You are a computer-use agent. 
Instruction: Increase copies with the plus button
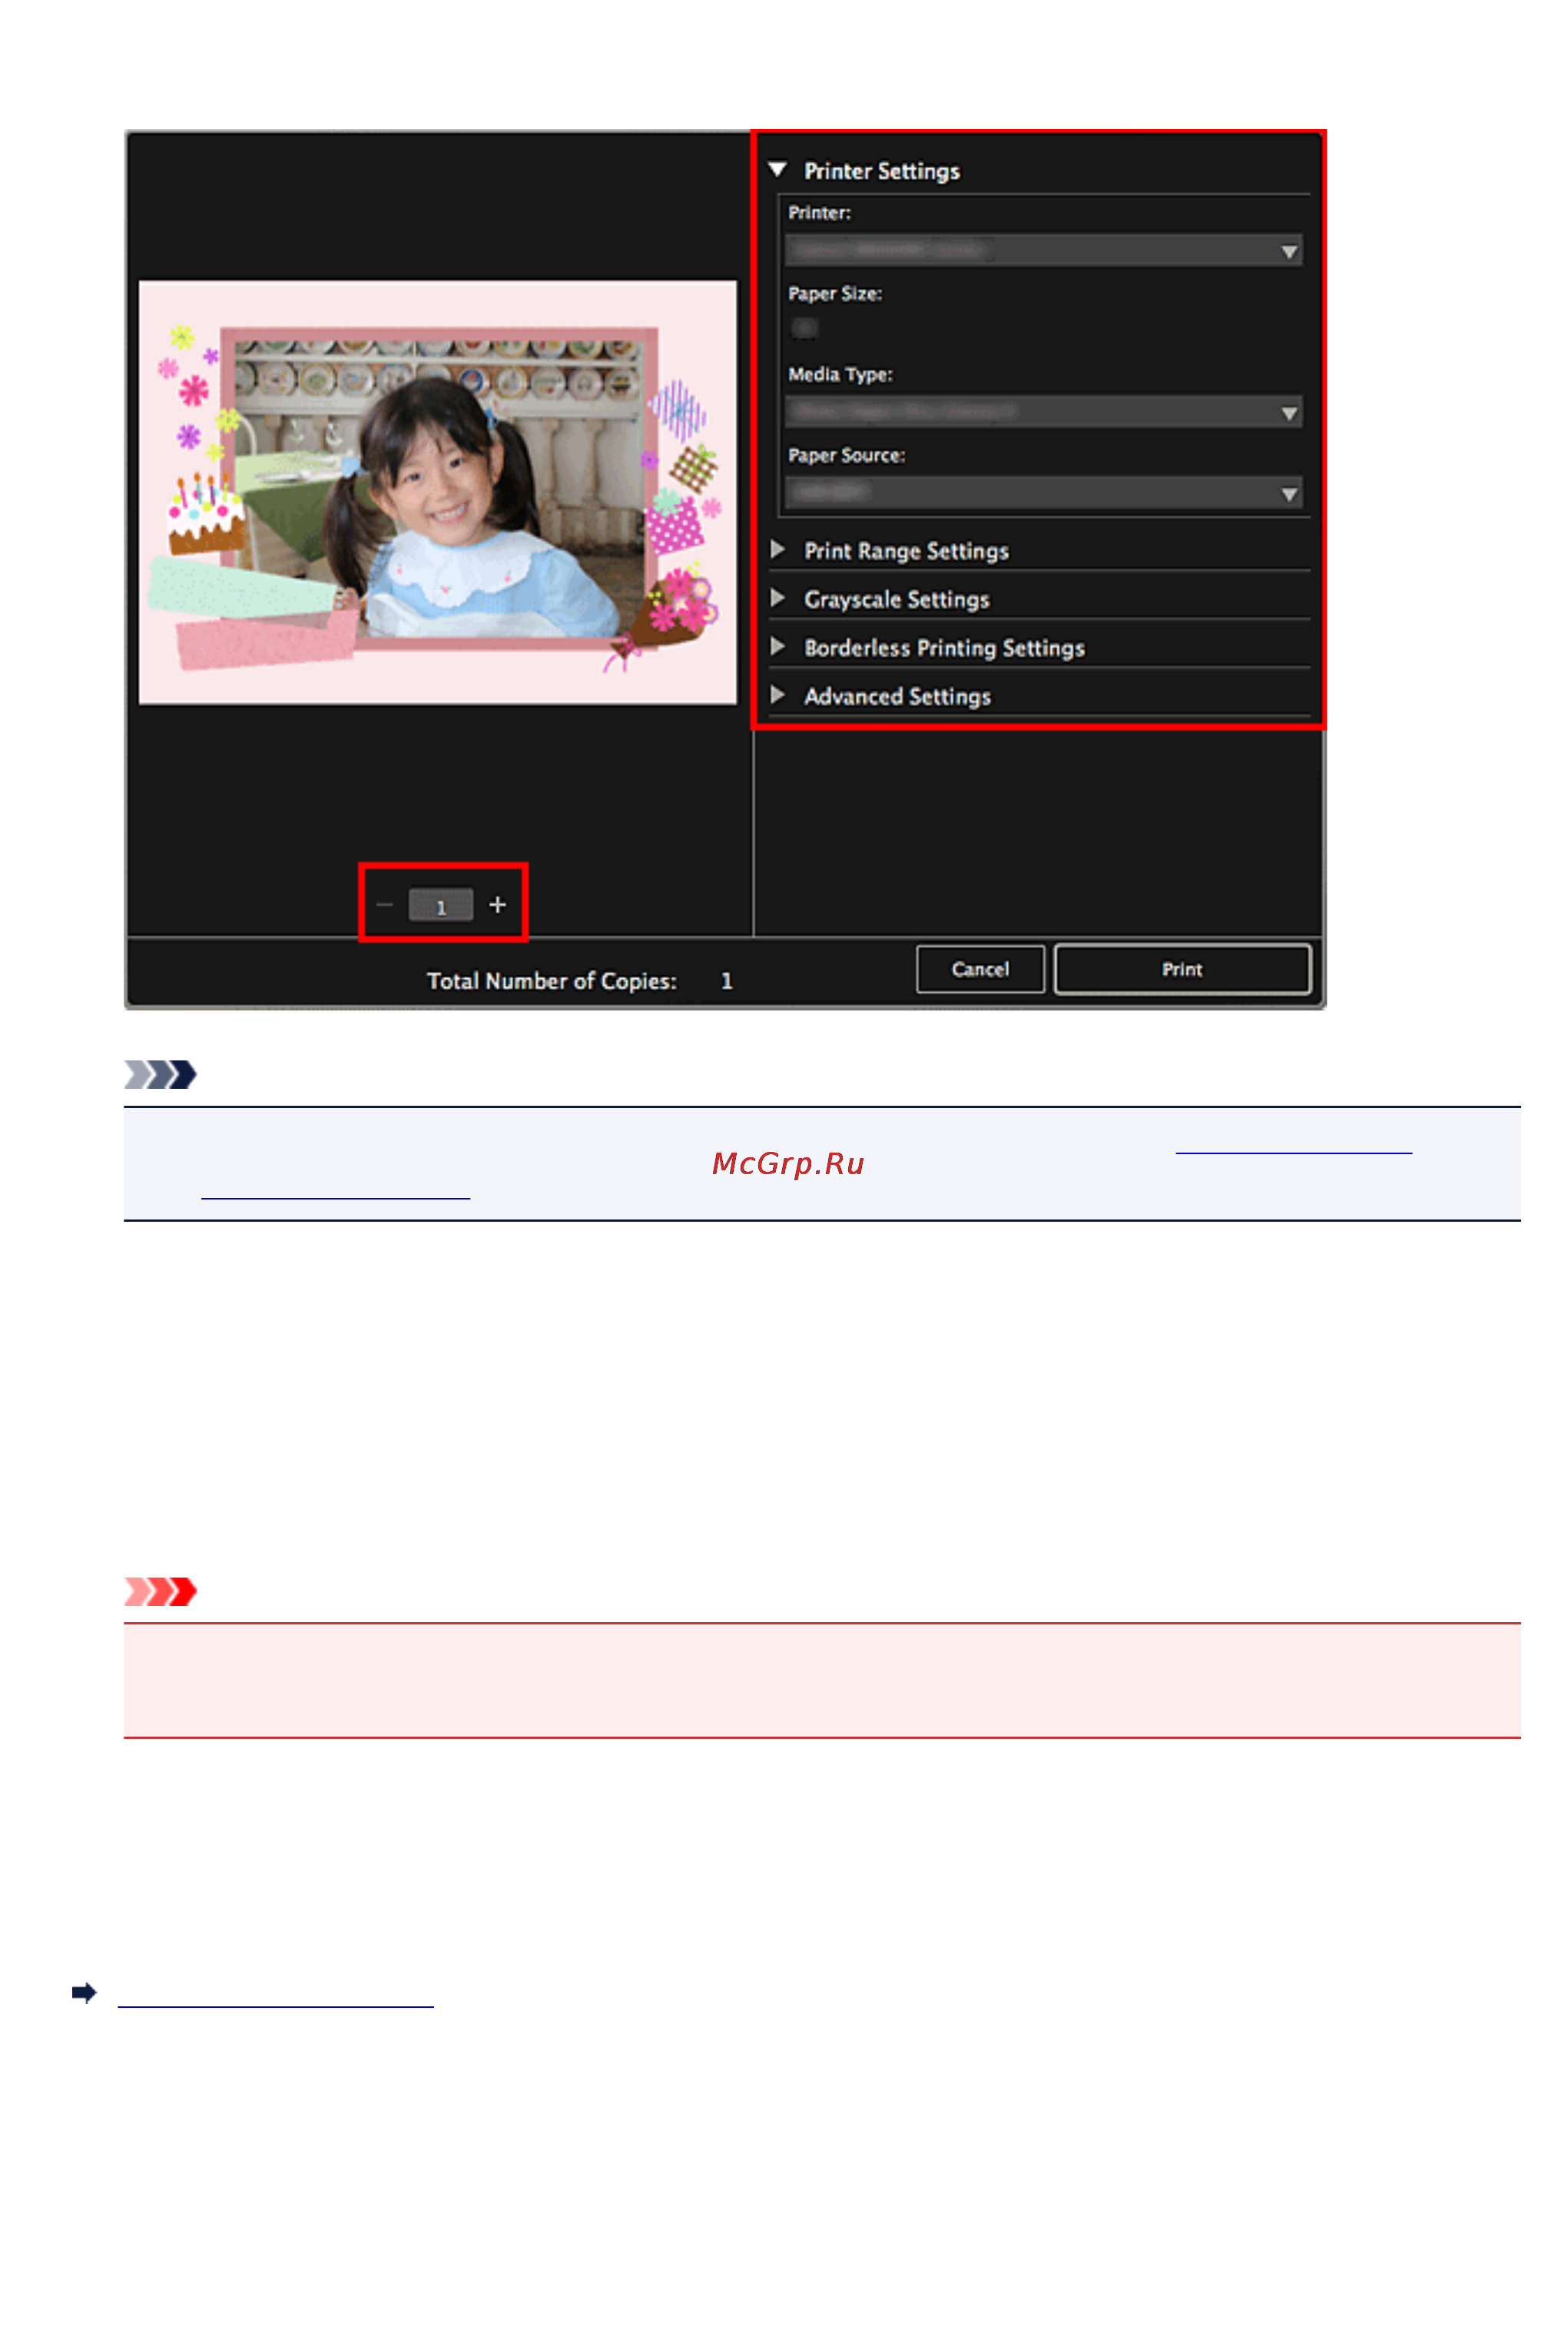[x=497, y=905]
